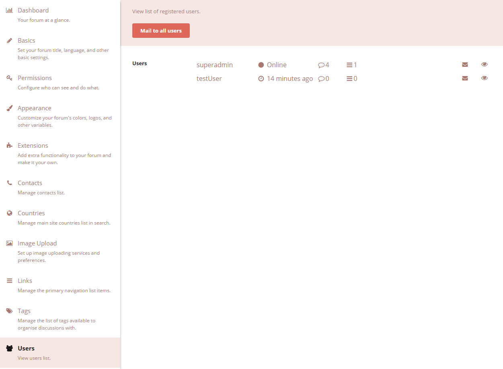Click the eye icon for testUser
The height and width of the screenshot is (369, 503).
pos(484,78)
